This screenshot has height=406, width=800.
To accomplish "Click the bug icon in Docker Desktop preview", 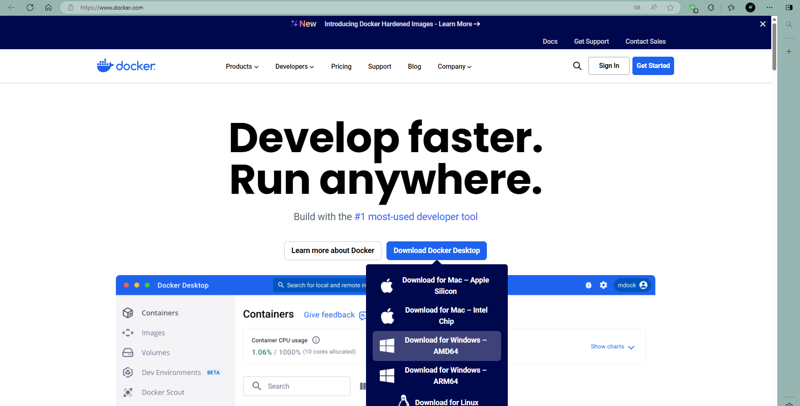I will point(589,285).
